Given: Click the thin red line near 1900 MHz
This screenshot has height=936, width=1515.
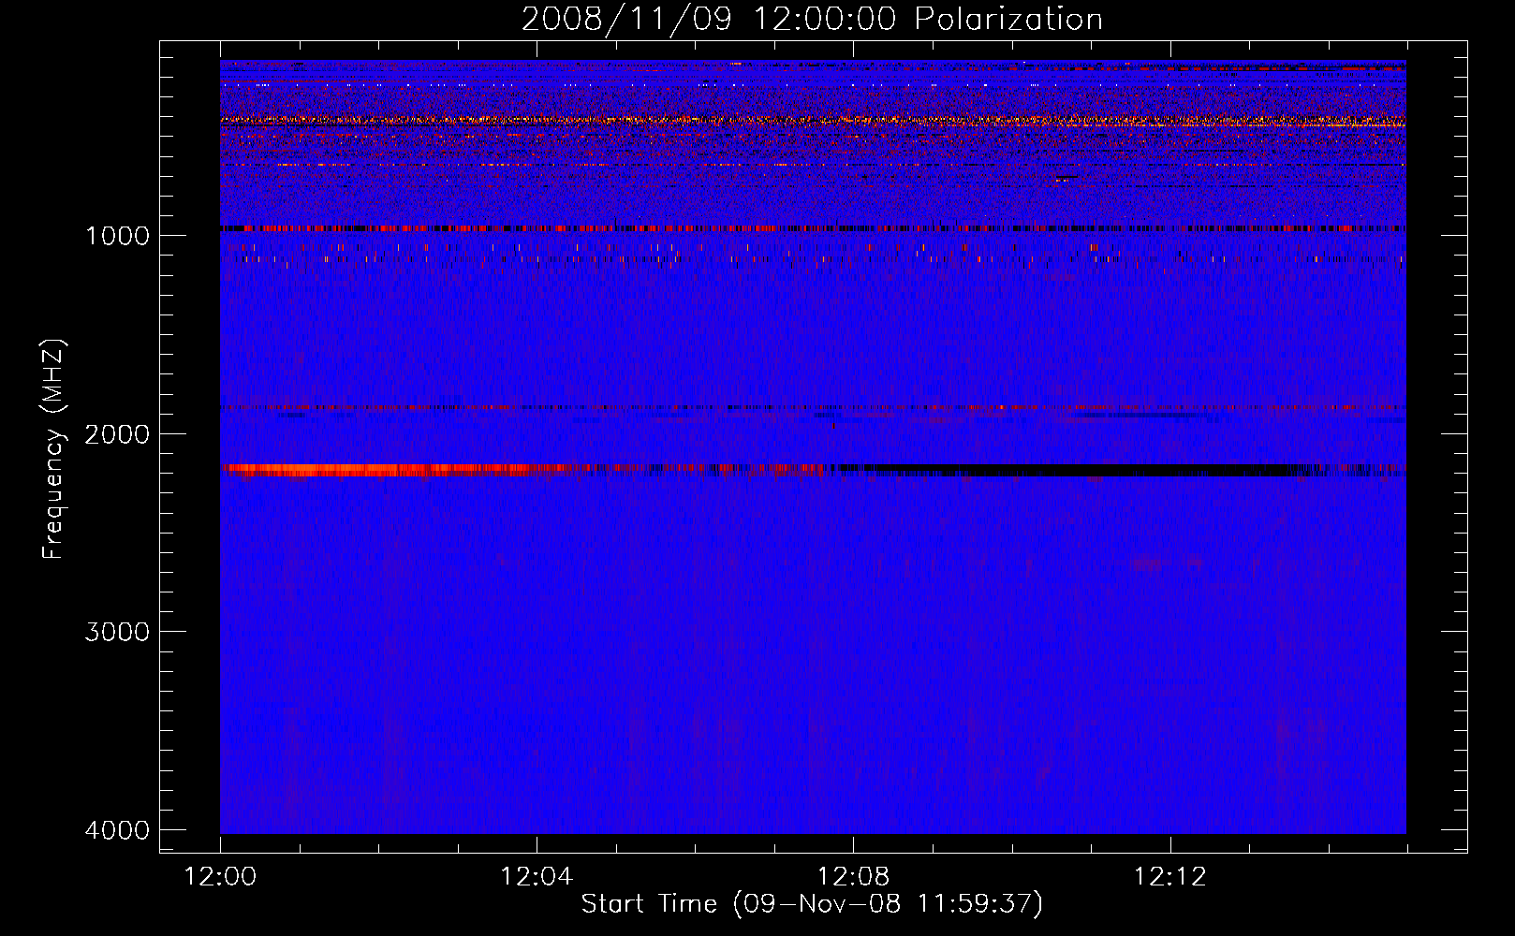Looking at the screenshot, I should (813, 408).
